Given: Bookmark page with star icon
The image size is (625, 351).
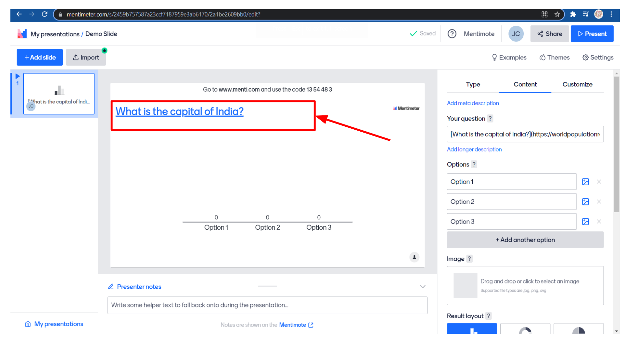Looking at the screenshot, I should [x=557, y=14].
